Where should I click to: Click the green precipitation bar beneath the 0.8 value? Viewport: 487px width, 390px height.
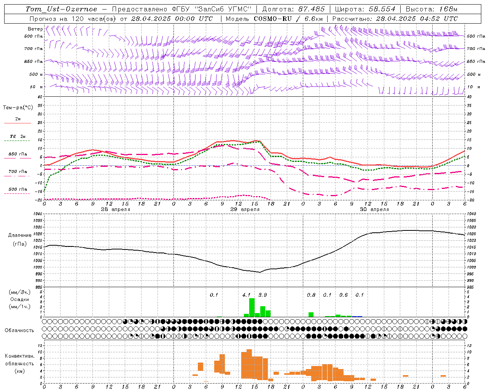(311, 315)
